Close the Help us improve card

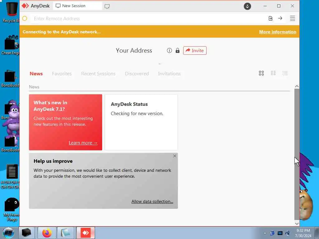pos(174,156)
